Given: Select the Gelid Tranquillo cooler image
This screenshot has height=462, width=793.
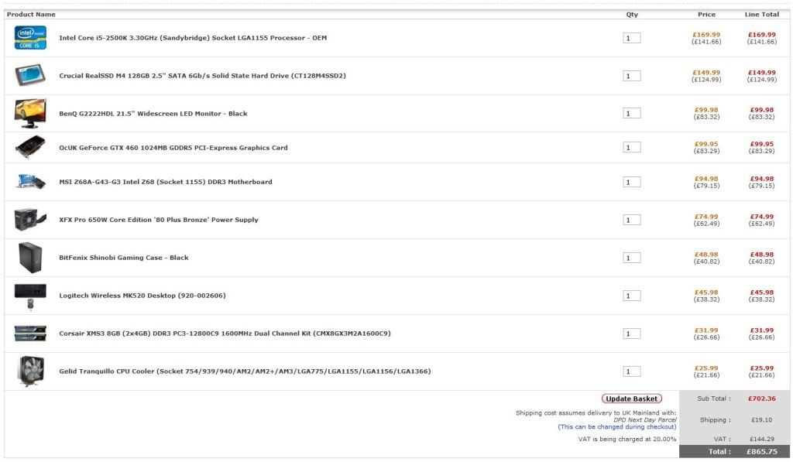Looking at the screenshot, I should (x=30, y=371).
